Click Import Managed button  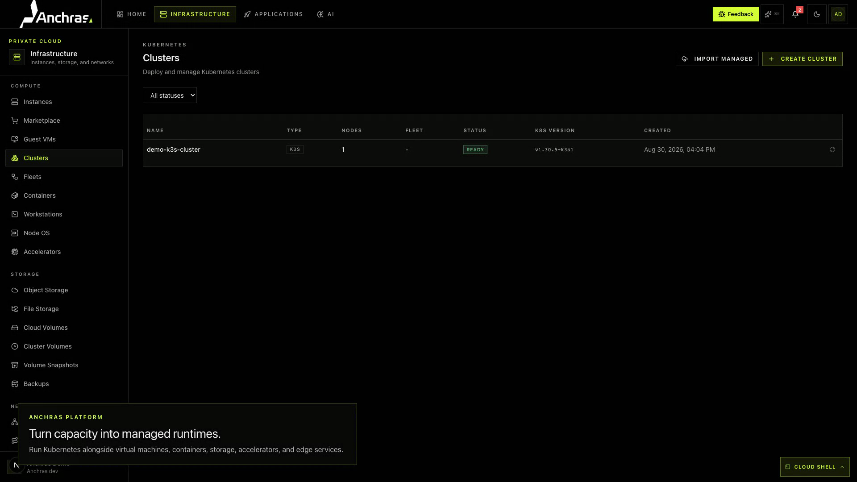[717, 59]
